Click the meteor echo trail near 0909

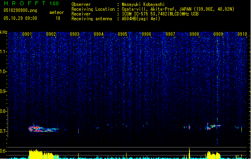pos(213,126)
